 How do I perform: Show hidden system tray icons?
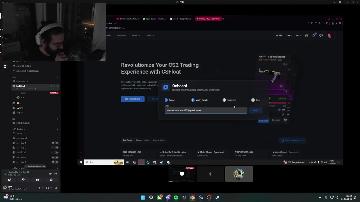tap(320, 198)
